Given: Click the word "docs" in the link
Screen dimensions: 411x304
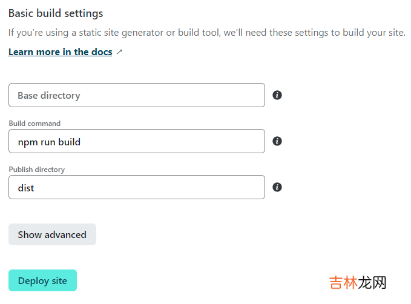Looking at the screenshot, I should [x=102, y=52].
